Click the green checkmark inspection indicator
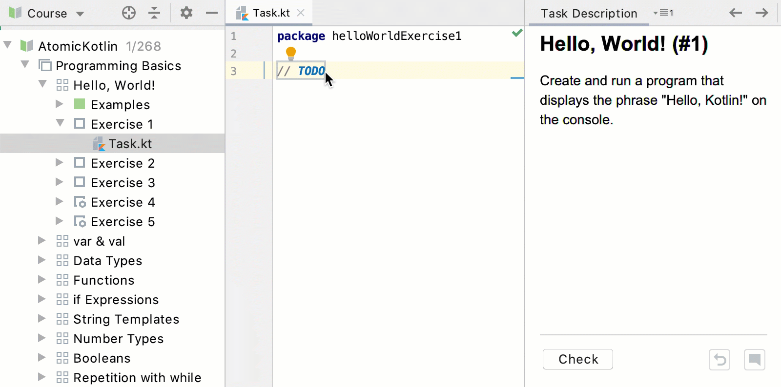Viewport: 781px width, 387px height. click(517, 33)
